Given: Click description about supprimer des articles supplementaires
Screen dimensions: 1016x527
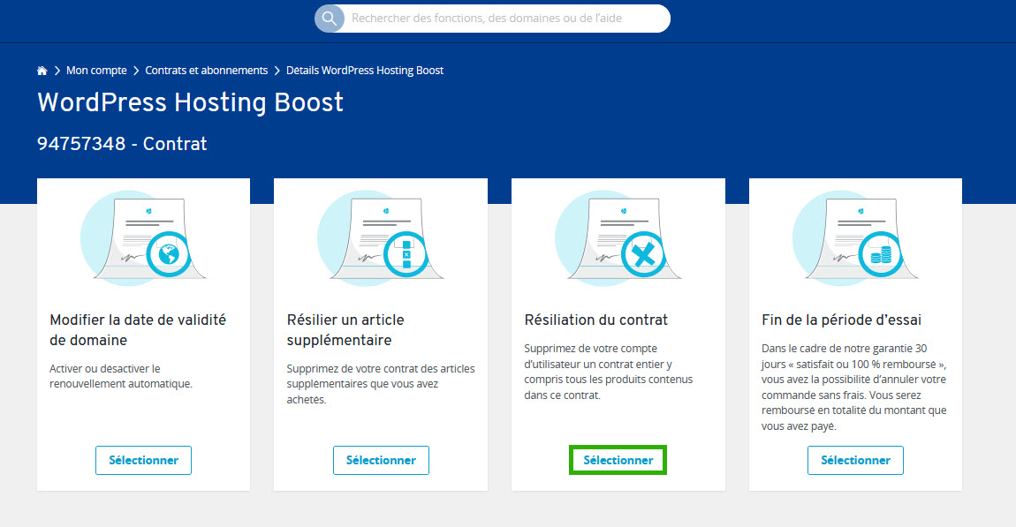Looking at the screenshot, I should click(381, 384).
